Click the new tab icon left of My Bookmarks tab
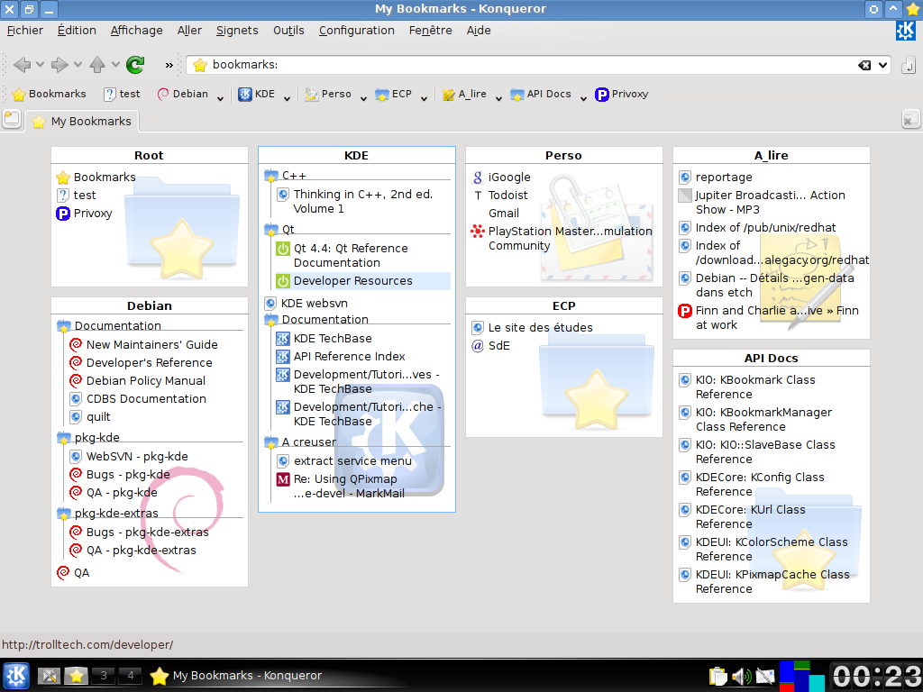Viewport: 923px width, 692px height. [x=12, y=120]
